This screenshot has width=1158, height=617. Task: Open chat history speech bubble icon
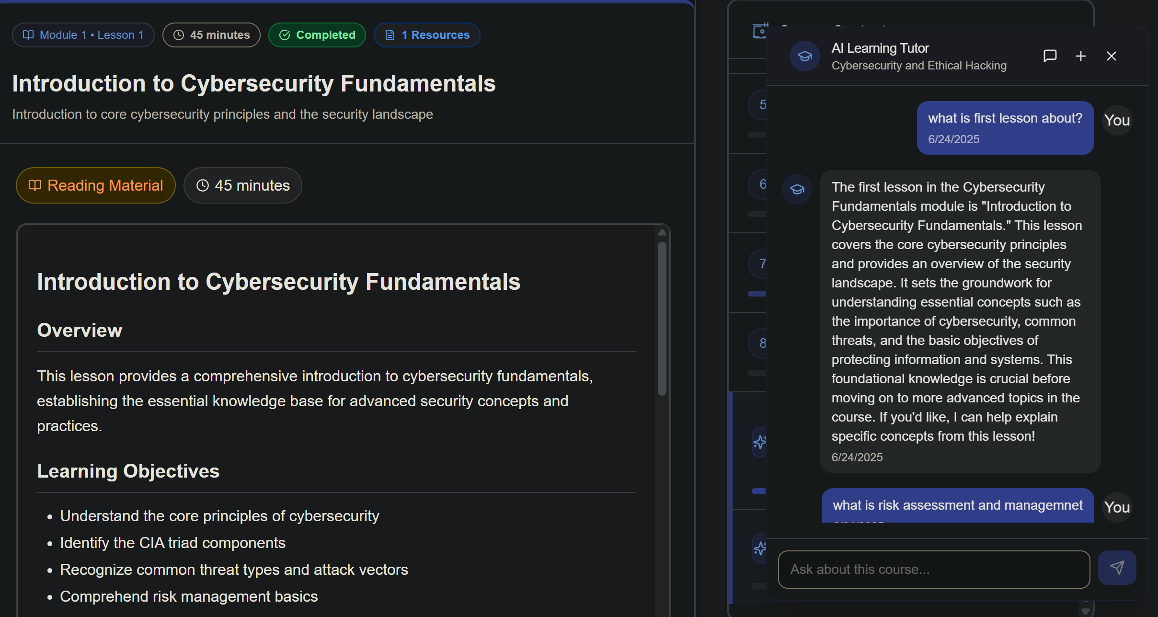point(1050,56)
